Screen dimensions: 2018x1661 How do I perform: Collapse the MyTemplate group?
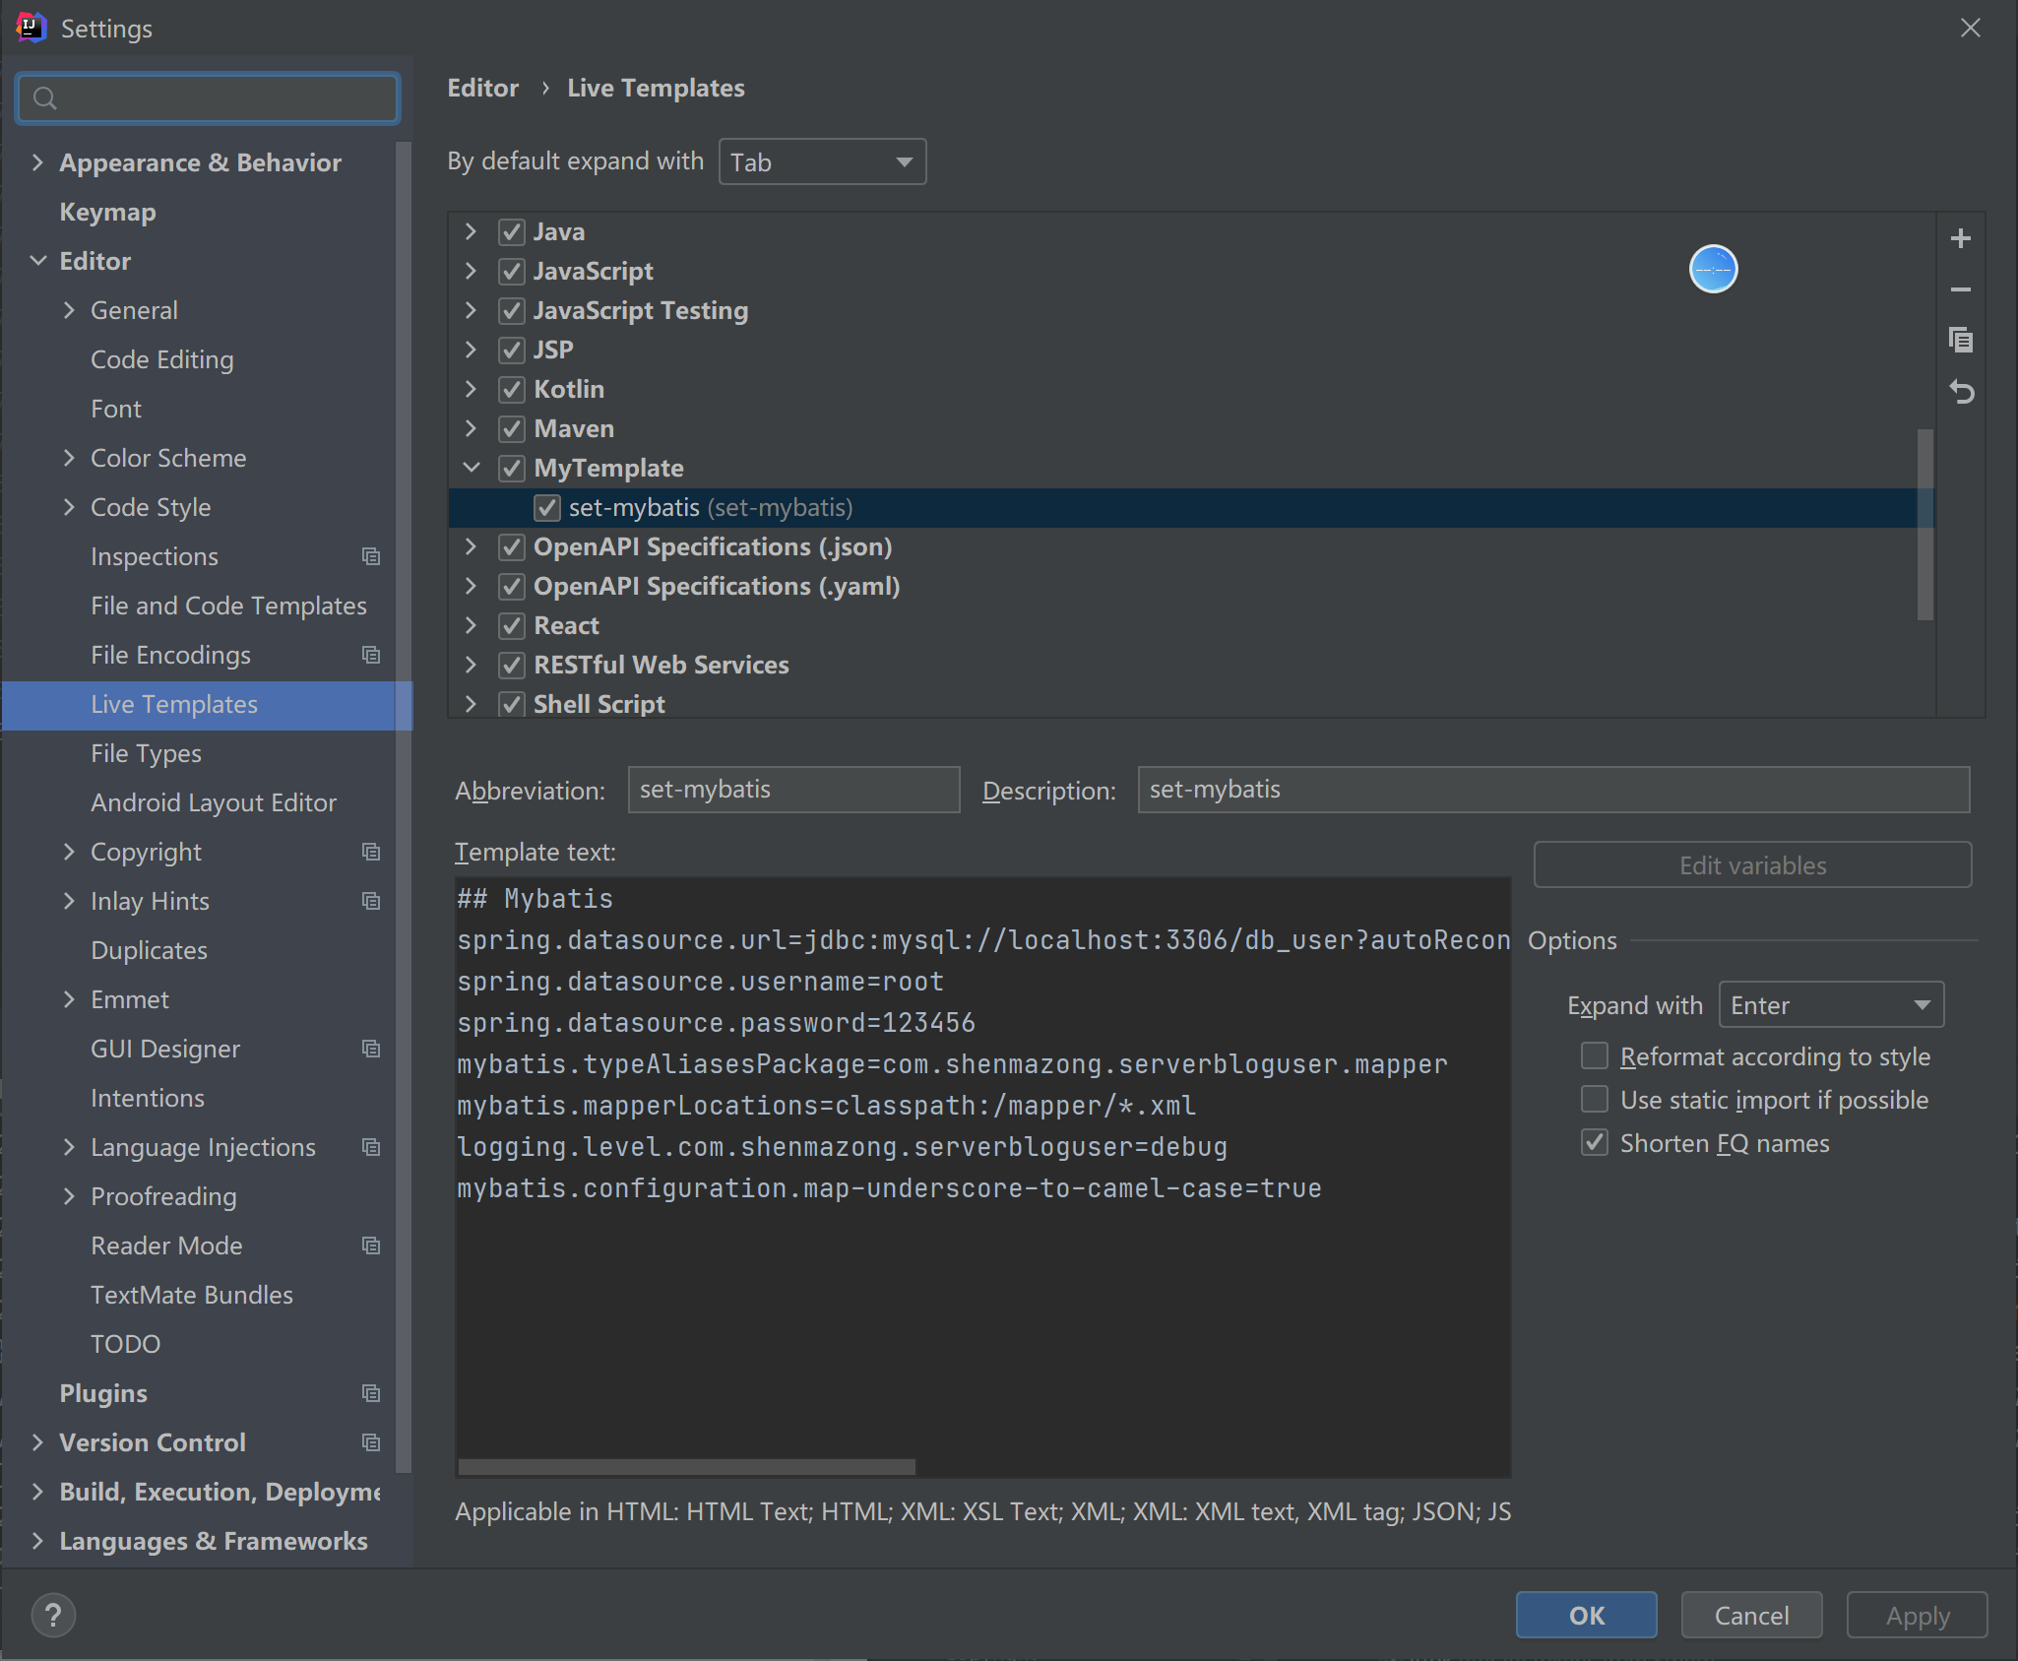[x=471, y=468]
